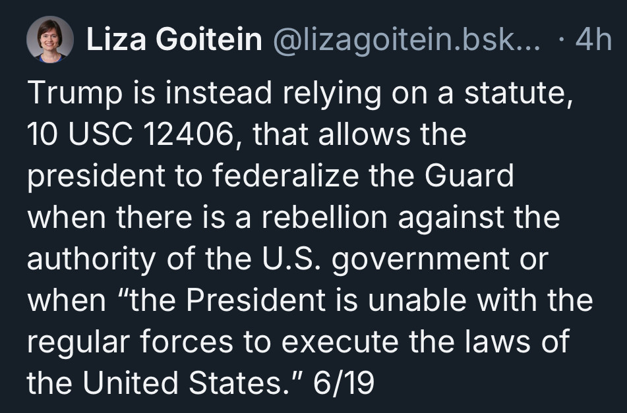This screenshot has height=413, width=627.
Task: Click the '6/19' thread counter text
Action: tap(344, 383)
